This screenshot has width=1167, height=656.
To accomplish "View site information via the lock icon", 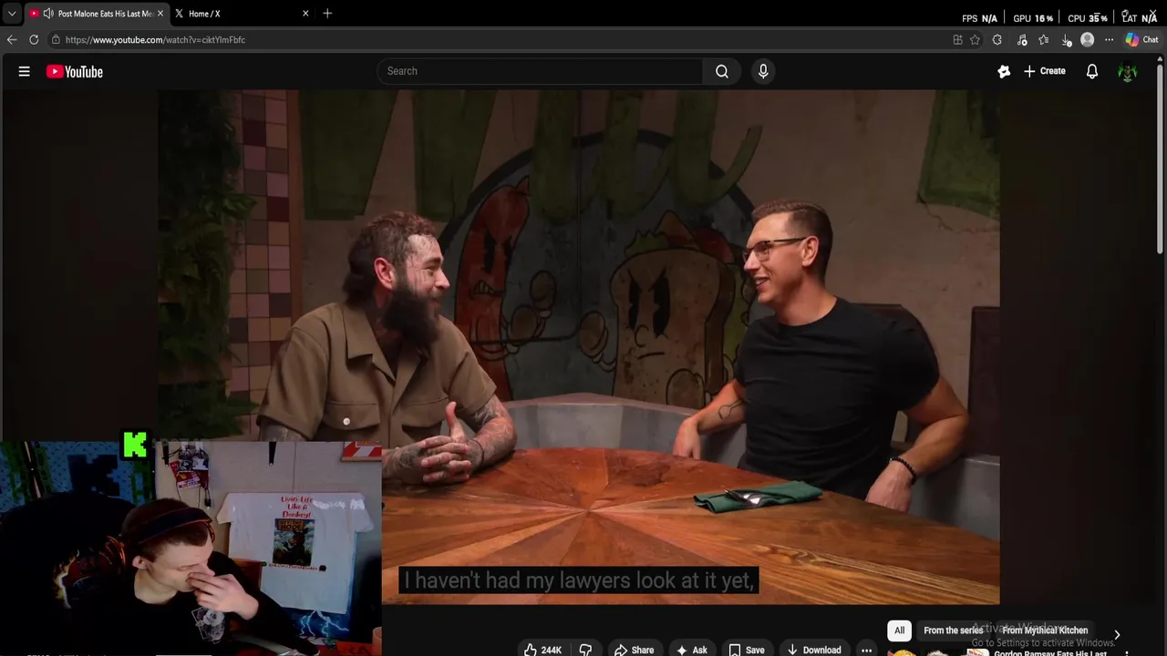I will pos(56,40).
